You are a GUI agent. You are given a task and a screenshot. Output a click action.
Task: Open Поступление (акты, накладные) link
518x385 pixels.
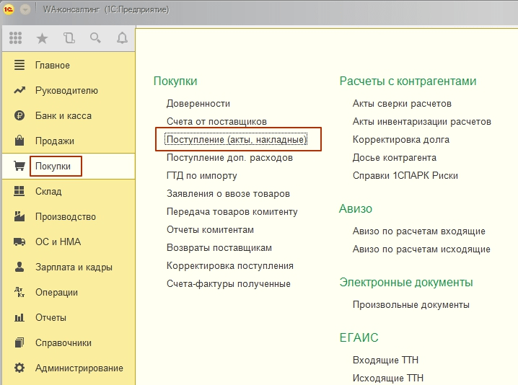click(237, 139)
